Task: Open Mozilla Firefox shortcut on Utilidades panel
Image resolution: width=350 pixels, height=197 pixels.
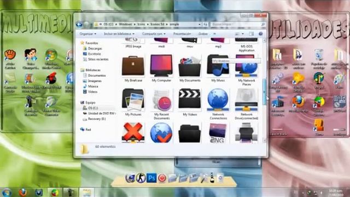Action: (x=298, y=105)
